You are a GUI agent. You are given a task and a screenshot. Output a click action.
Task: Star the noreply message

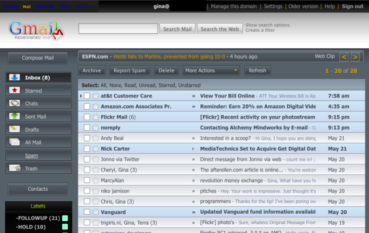pyautogui.click(x=95, y=127)
